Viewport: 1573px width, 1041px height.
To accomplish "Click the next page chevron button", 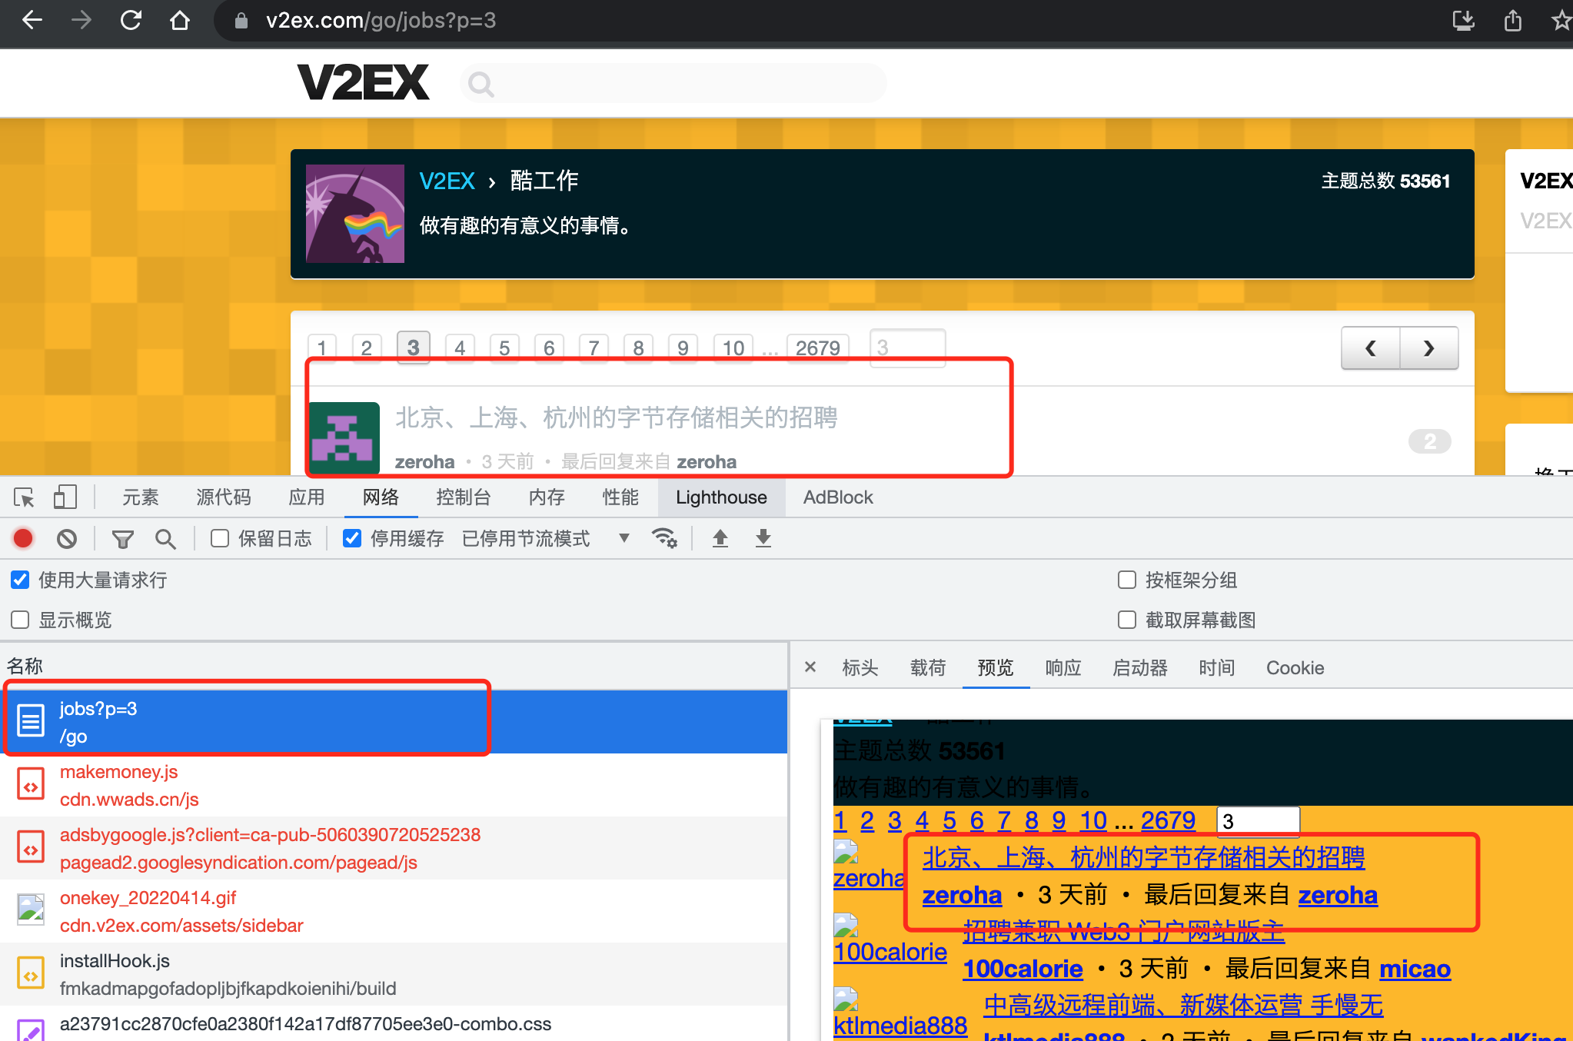I will click(1428, 348).
